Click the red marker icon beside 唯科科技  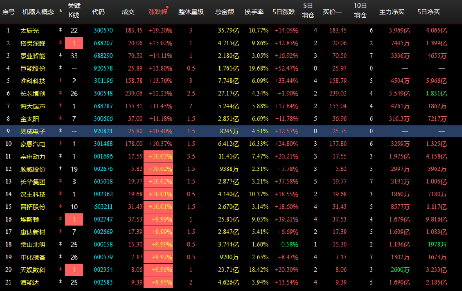(60, 81)
